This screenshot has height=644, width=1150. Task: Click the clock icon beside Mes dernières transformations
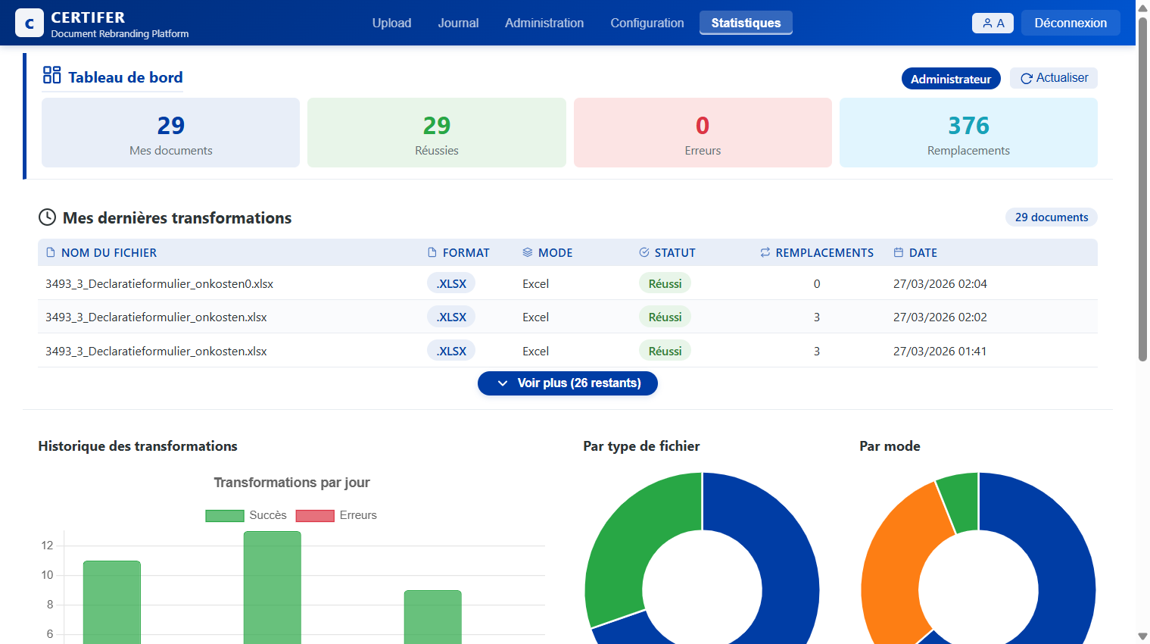47,217
